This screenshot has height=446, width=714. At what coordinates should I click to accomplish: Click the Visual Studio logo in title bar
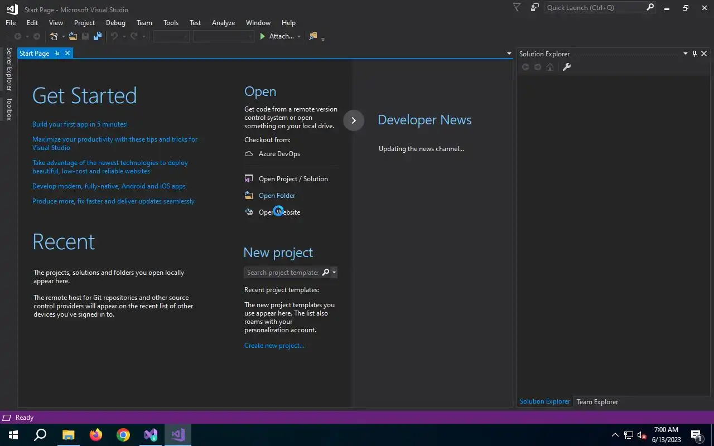pyautogui.click(x=12, y=9)
